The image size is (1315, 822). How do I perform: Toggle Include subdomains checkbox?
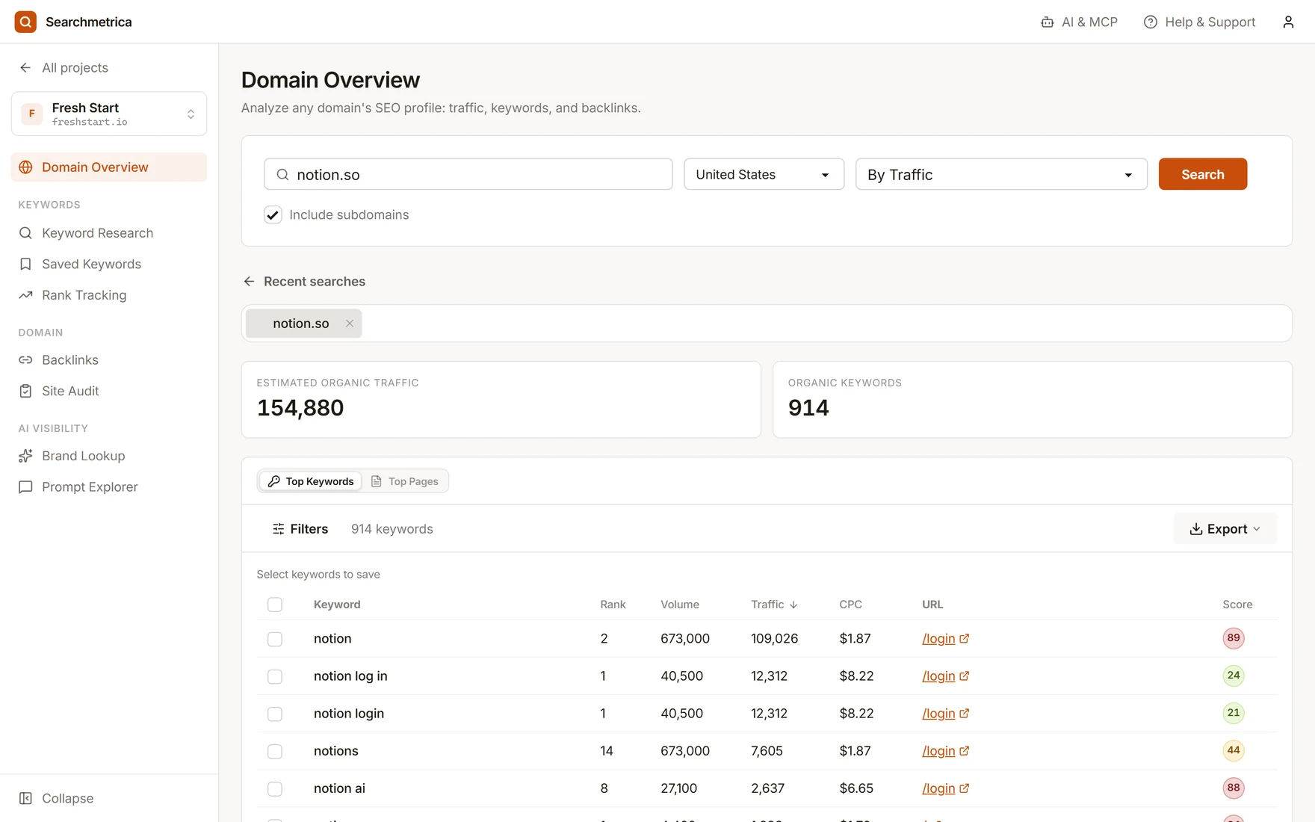pos(273,215)
